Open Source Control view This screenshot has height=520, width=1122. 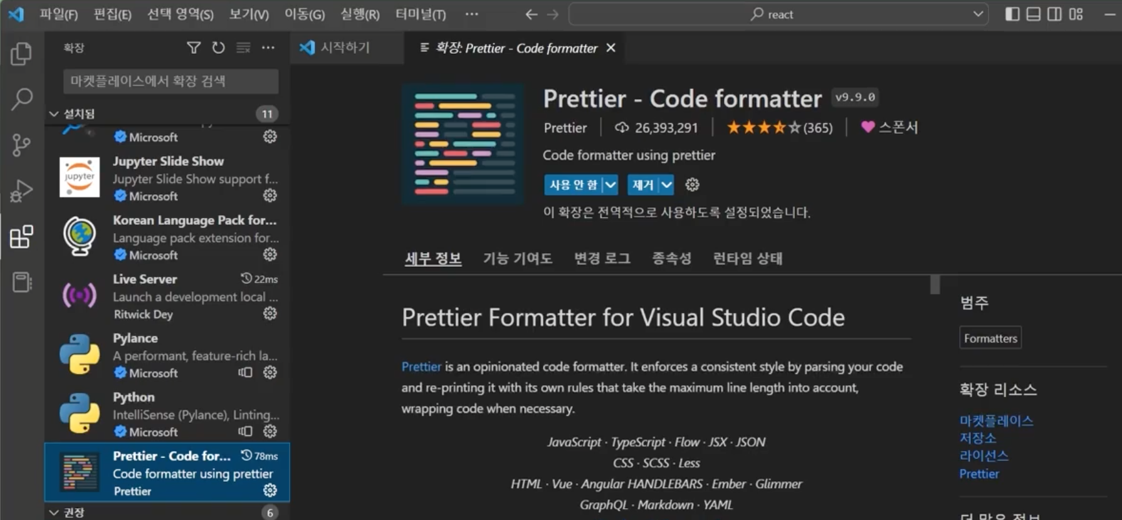21,145
